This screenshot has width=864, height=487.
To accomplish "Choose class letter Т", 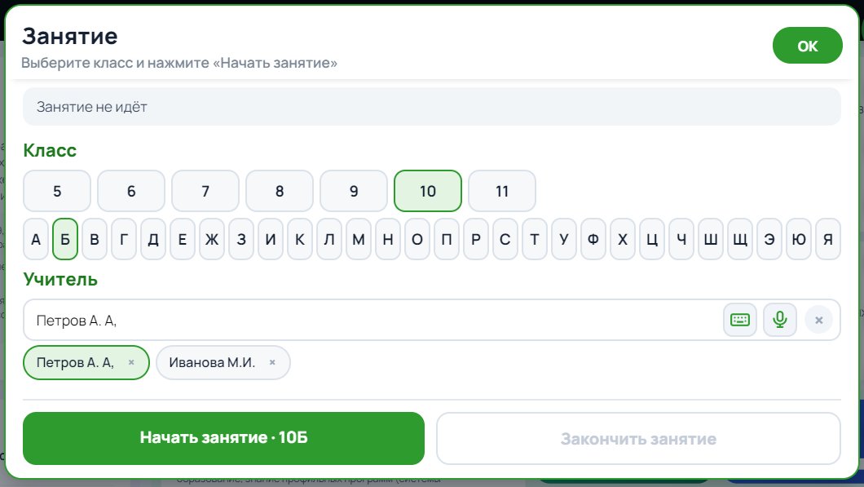I will click(x=535, y=239).
